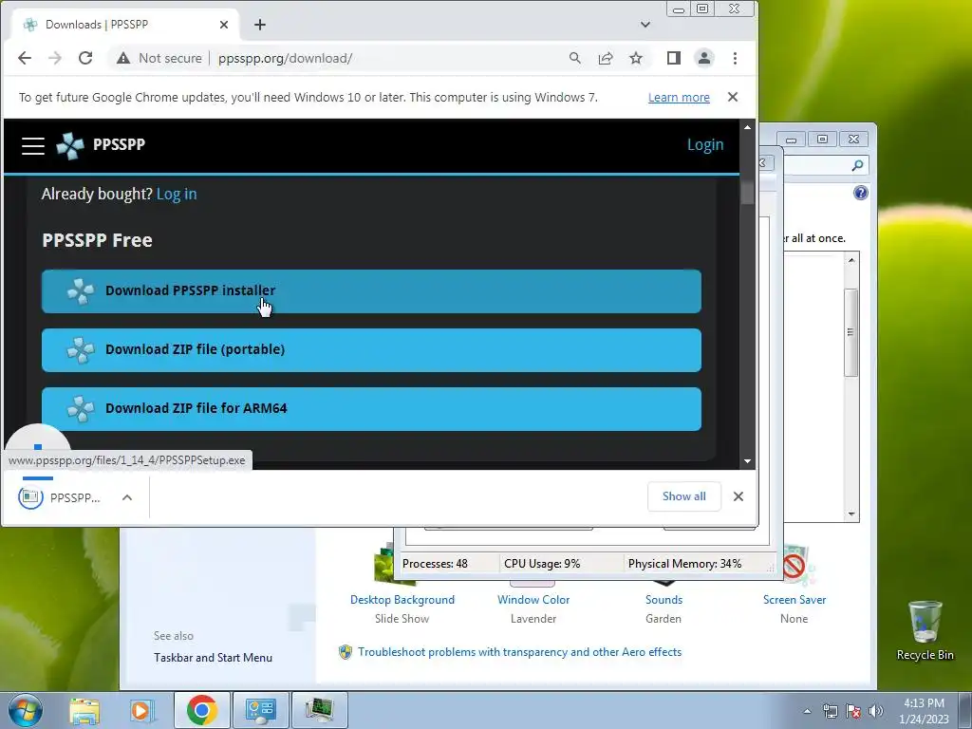Open a new Chrome tab

pyautogui.click(x=260, y=25)
